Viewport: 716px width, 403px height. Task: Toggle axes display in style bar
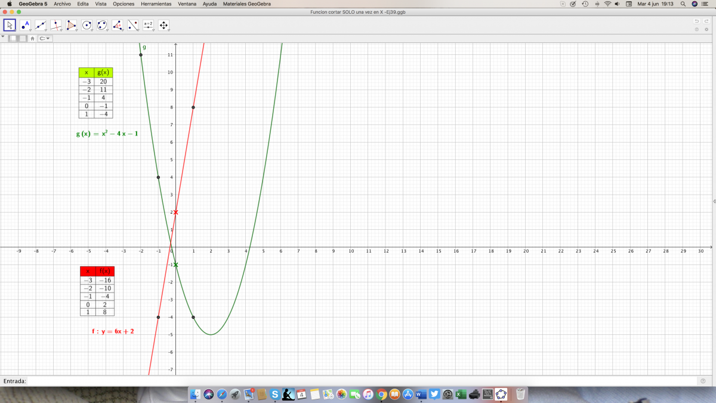tap(13, 38)
